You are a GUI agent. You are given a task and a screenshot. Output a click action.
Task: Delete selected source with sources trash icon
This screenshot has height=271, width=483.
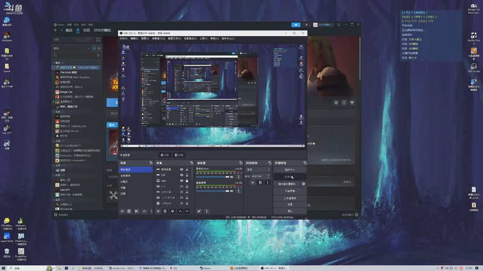point(165,211)
